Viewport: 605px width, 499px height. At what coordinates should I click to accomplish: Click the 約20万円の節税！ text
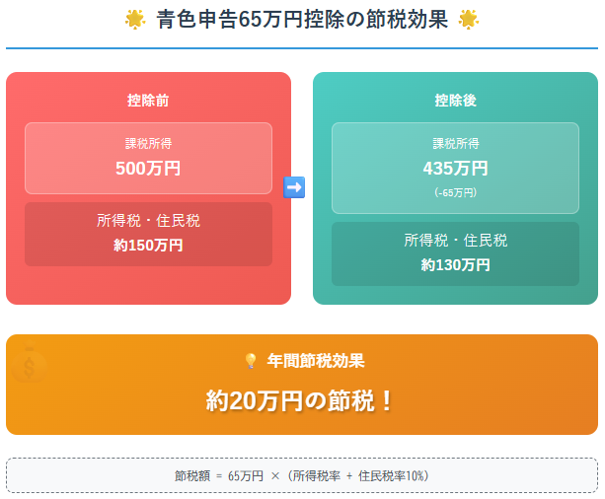pos(300,400)
